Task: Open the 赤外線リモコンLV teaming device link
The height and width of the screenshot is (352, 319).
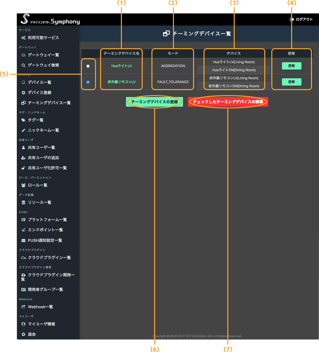Action: coord(122,82)
